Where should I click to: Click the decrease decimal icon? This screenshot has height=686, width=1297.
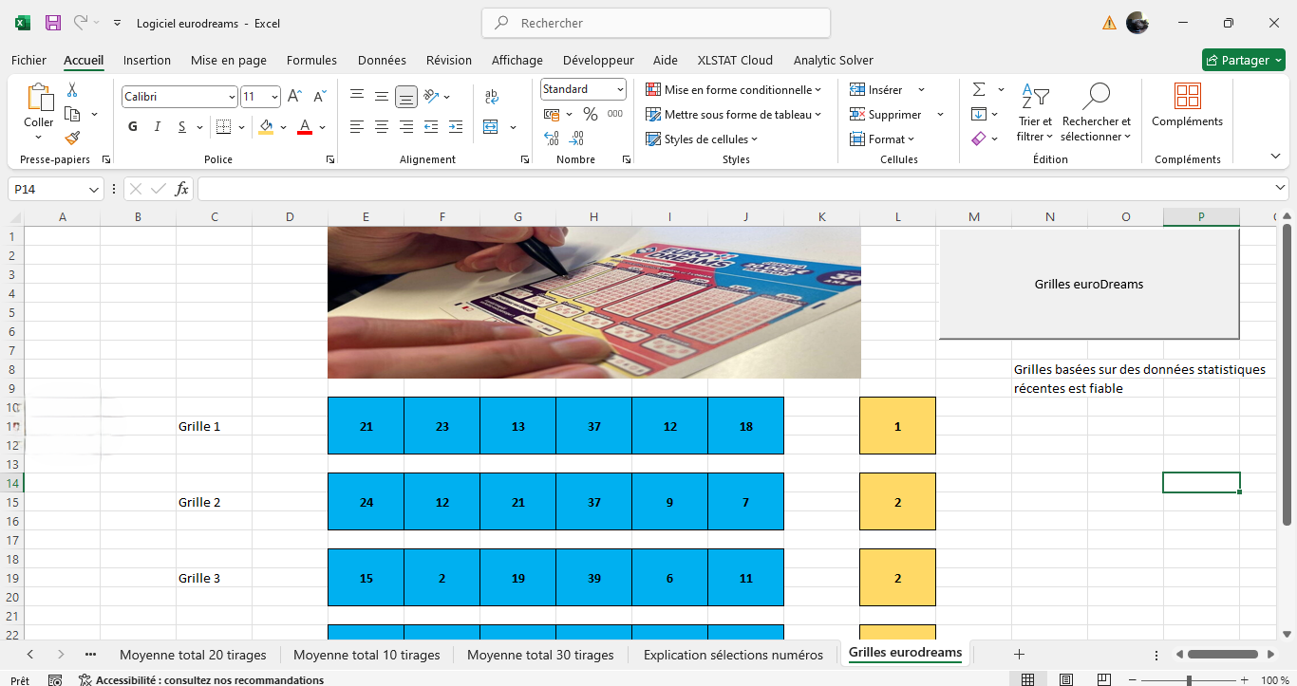(x=576, y=139)
